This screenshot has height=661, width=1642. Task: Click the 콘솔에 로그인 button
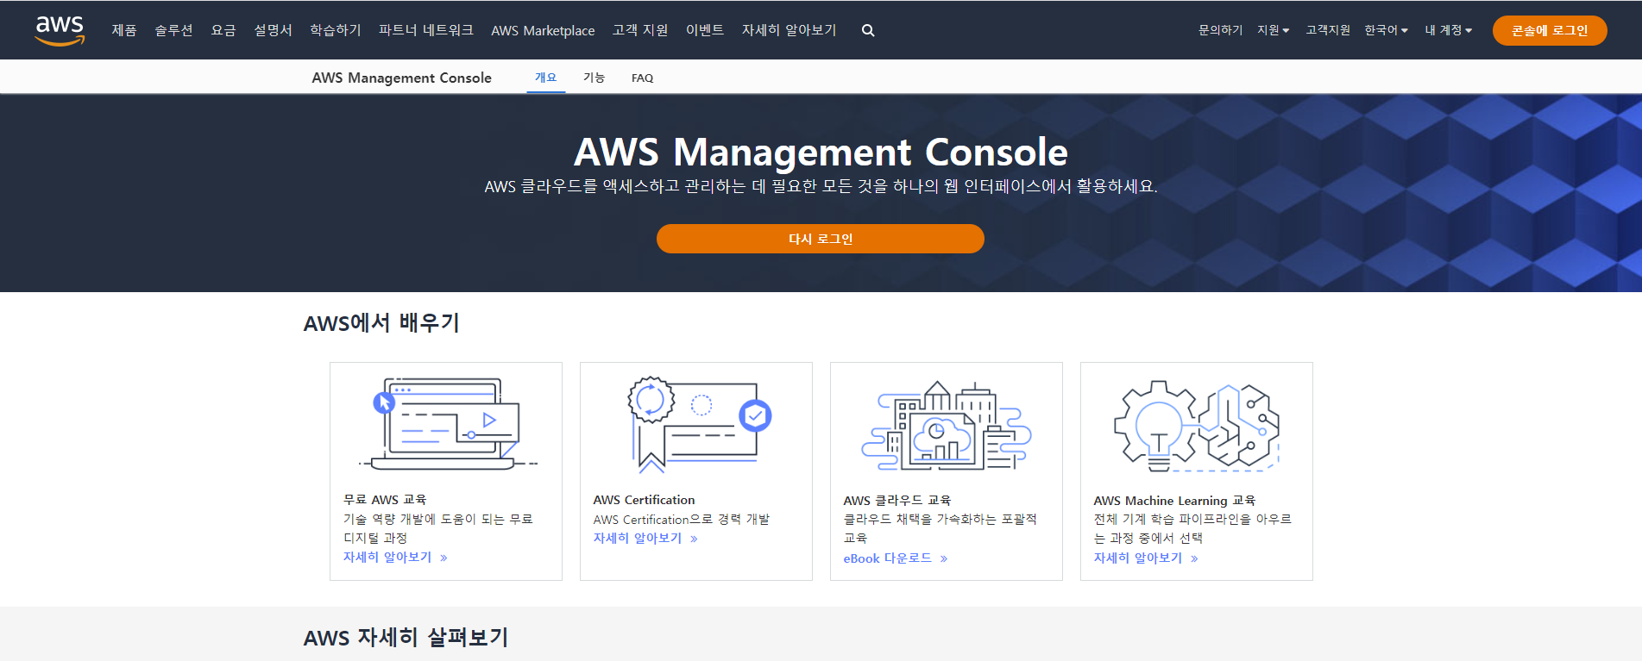[x=1550, y=30]
